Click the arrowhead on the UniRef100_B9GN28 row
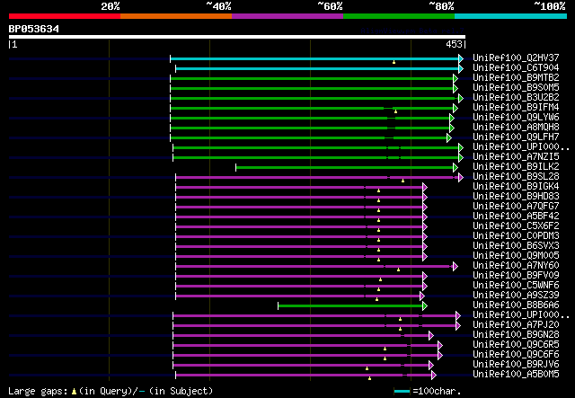Screen dimensions: 575x398 click(431, 336)
